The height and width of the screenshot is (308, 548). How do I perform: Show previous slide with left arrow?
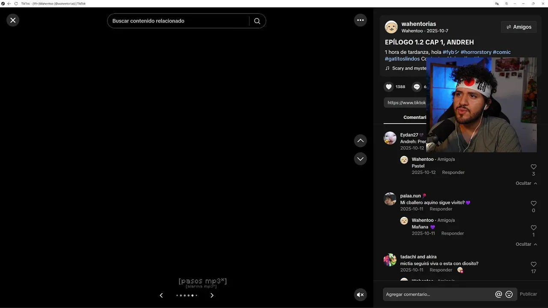tap(161, 295)
